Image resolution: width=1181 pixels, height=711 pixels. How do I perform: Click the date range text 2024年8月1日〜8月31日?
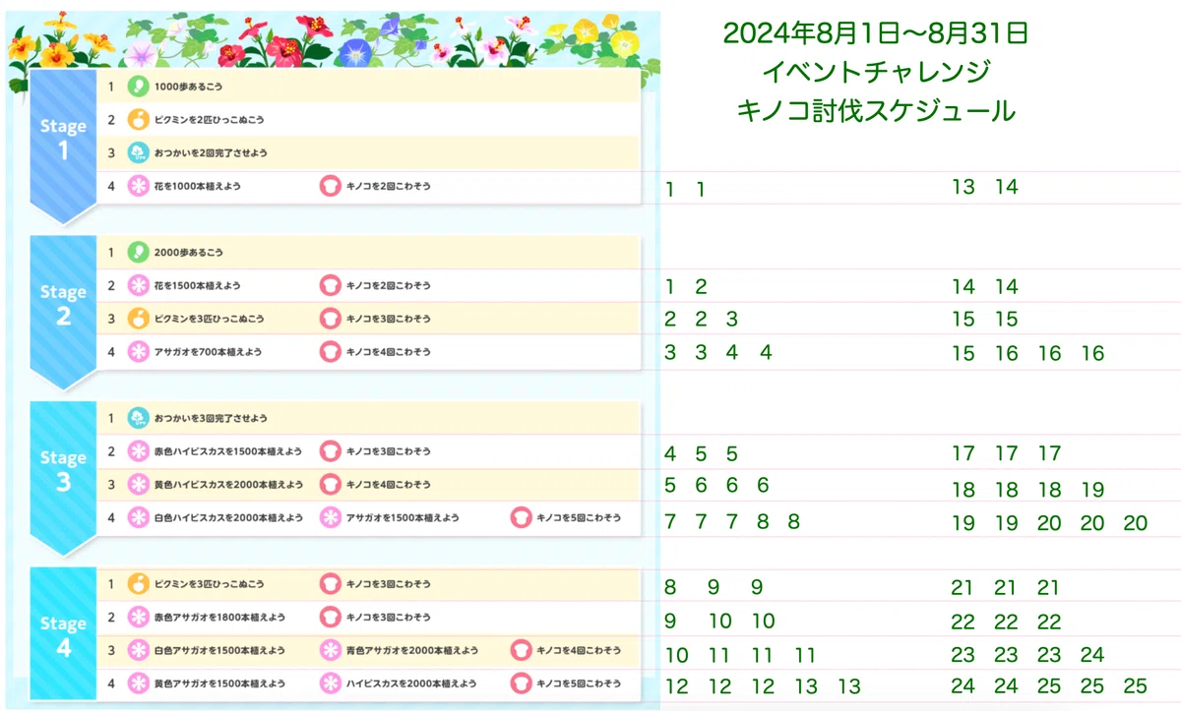pos(876,33)
